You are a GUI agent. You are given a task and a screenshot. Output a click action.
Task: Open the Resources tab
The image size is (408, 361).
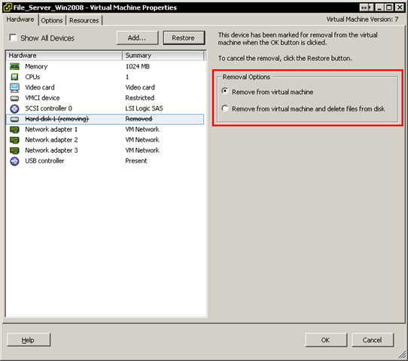pos(84,20)
